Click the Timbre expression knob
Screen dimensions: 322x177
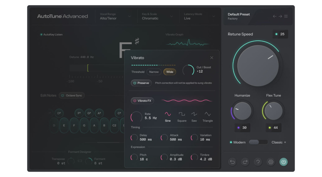(x=194, y=157)
